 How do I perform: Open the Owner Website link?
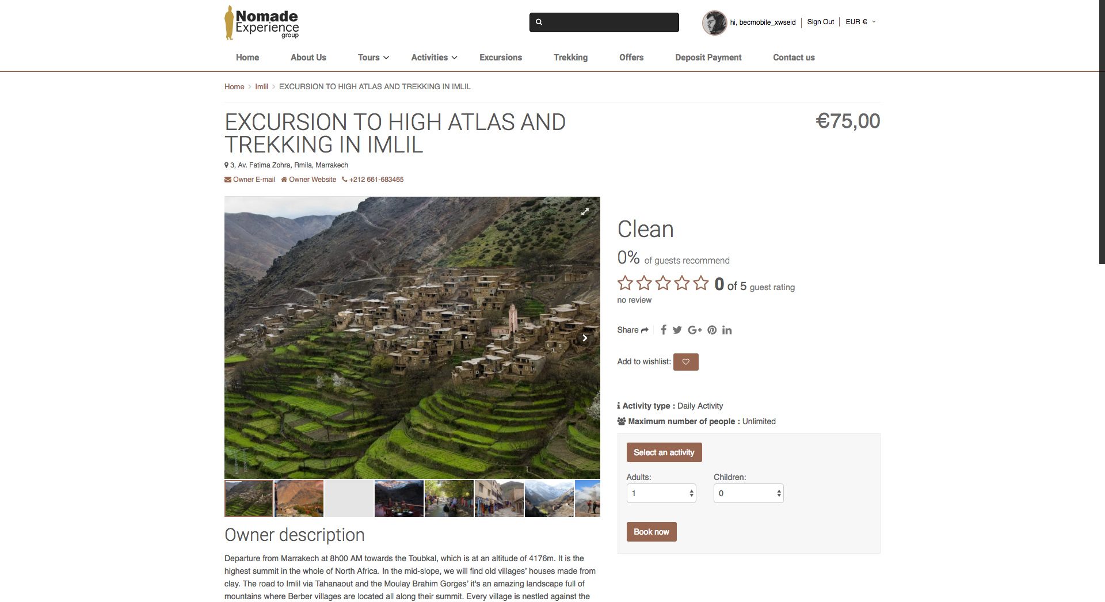tap(308, 180)
